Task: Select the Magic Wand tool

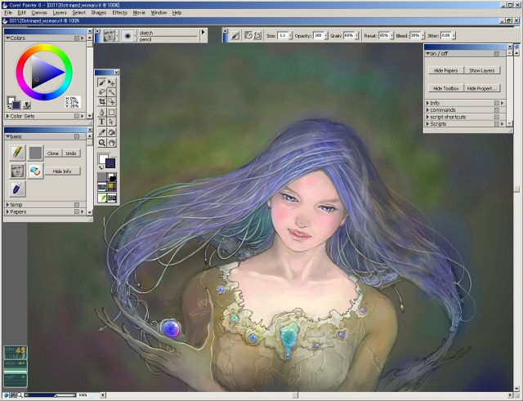Action: (112, 92)
